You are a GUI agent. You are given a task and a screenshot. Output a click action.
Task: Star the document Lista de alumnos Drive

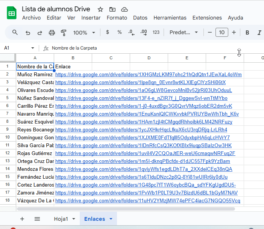tap(100, 9)
